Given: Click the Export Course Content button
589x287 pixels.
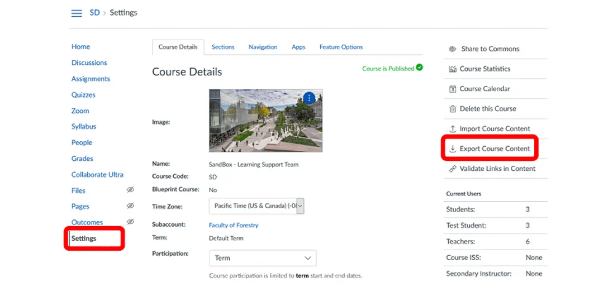Looking at the screenshot, I should 490,149.
